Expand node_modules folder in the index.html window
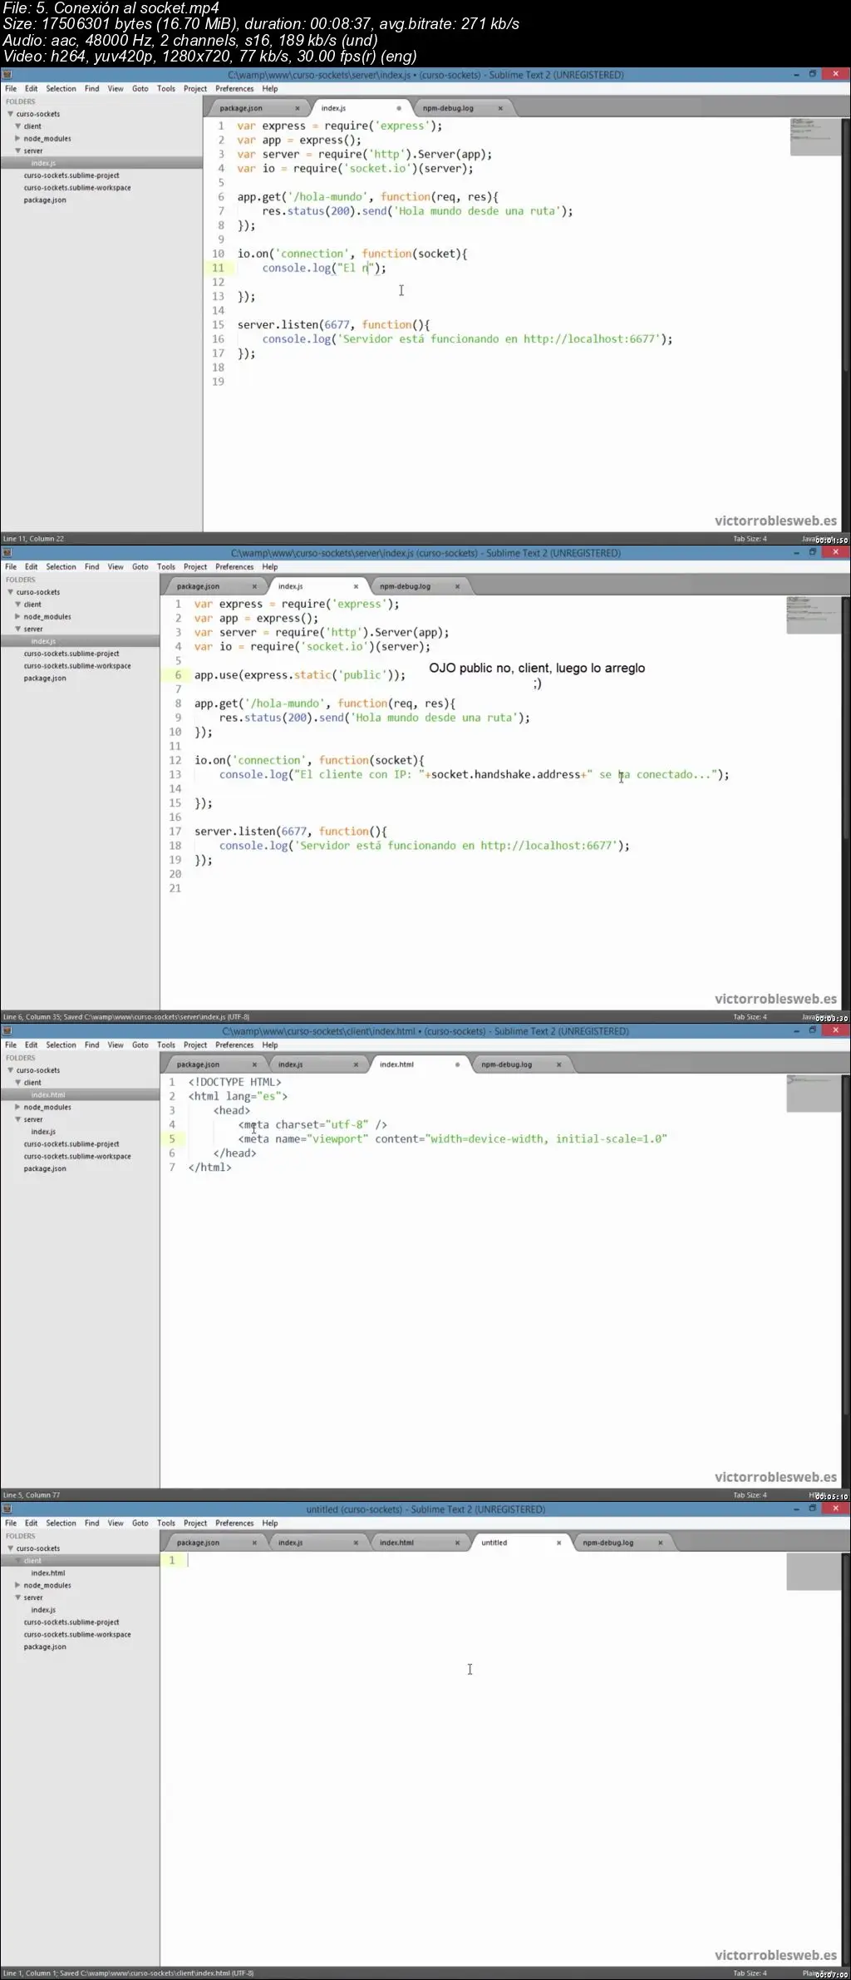Image resolution: width=851 pixels, height=1980 pixels. click(x=17, y=1108)
